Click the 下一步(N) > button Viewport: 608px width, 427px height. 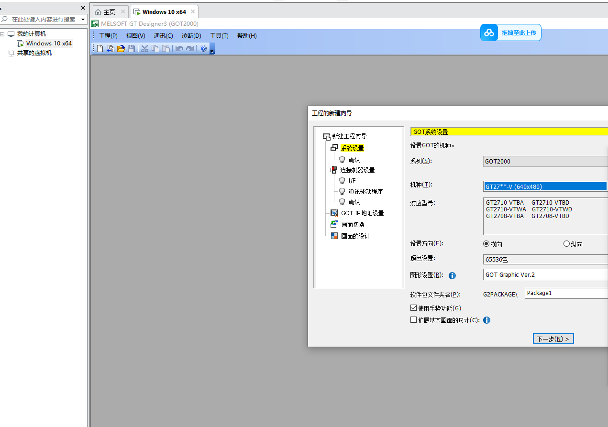point(553,339)
